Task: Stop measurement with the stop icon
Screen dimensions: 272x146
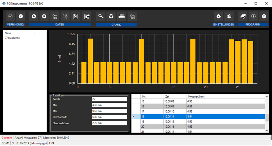Action: pos(44,16)
